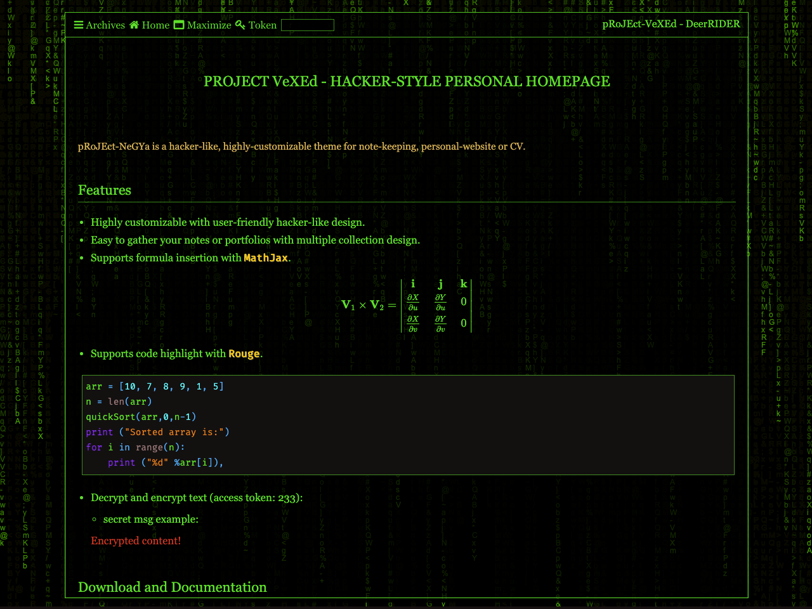Reveal the Encrypted content message
812x609 pixels.
[x=136, y=540]
